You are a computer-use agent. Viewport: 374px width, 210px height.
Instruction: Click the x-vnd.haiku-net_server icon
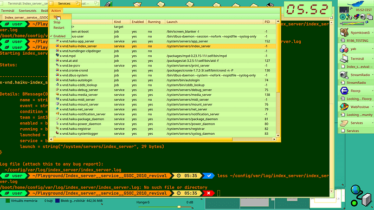click(57, 109)
